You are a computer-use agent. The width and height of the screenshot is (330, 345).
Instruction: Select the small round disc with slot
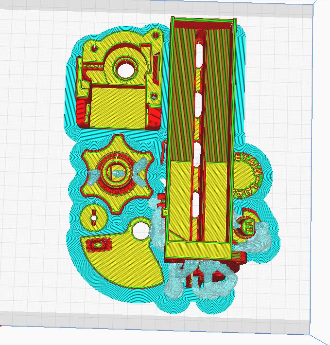(x=94, y=218)
